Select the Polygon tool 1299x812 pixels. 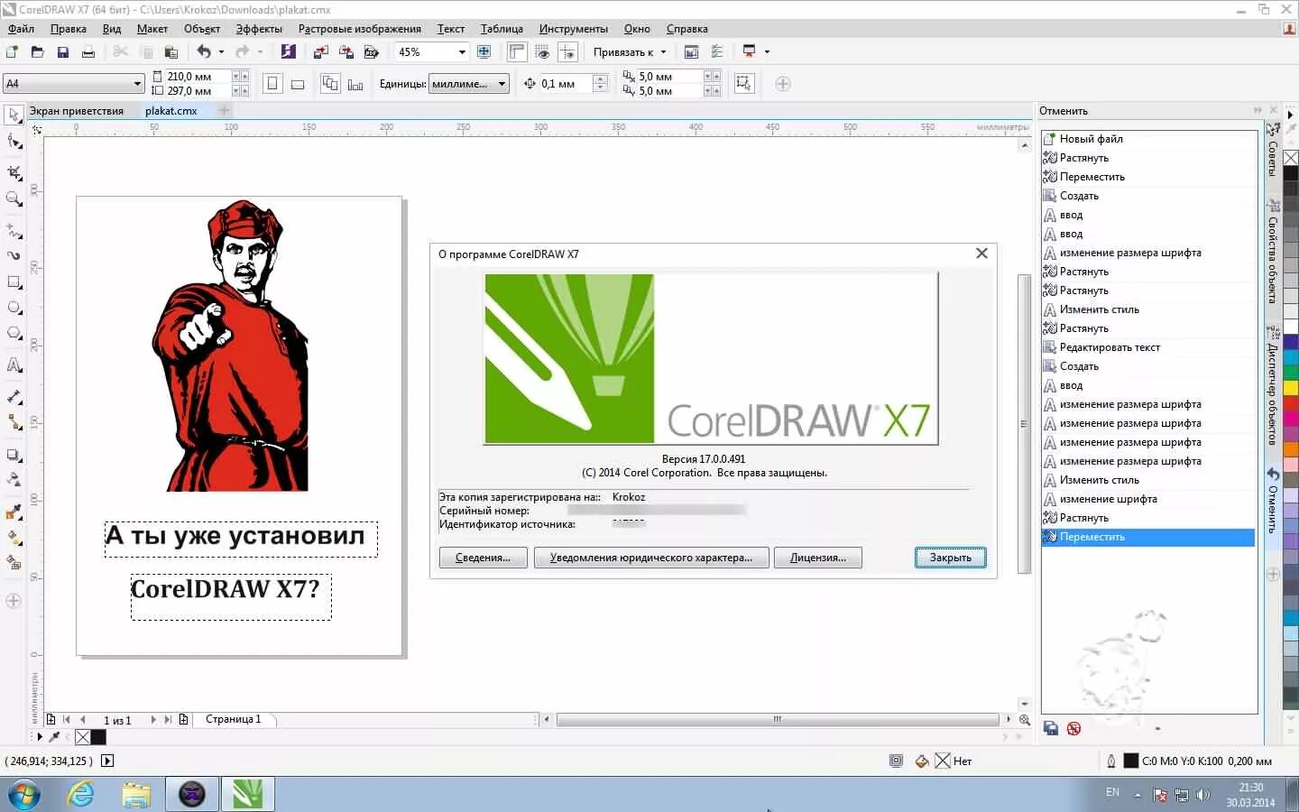point(14,333)
